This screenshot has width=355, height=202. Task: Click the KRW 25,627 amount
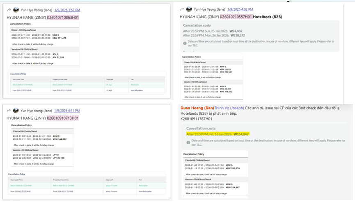pyautogui.click(x=225, y=69)
